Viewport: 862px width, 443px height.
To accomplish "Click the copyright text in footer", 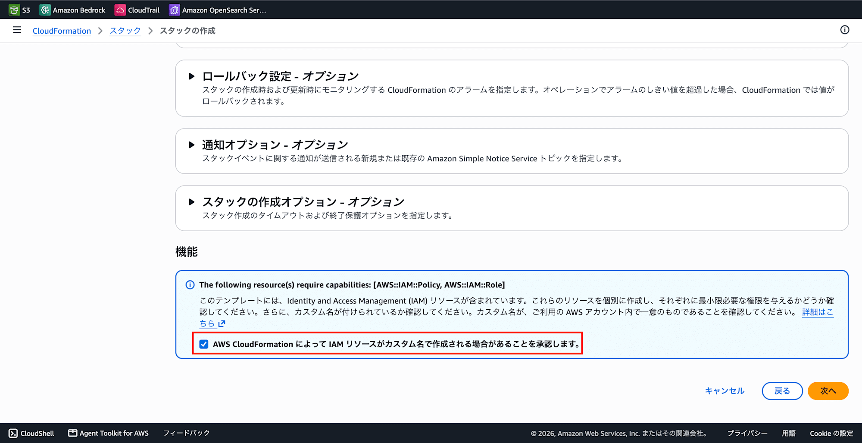I will [619, 433].
